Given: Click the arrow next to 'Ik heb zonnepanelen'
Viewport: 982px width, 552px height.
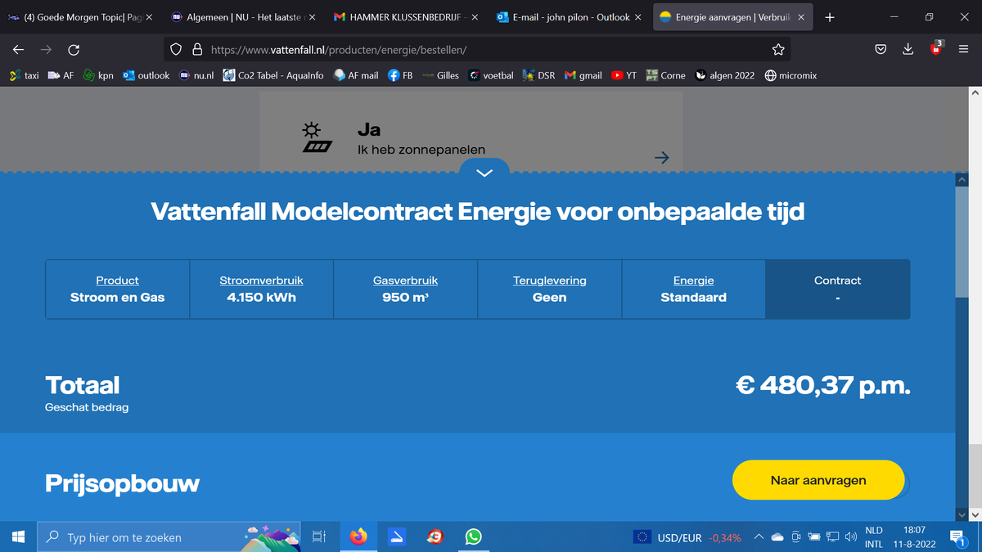Looking at the screenshot, I should (x=662, y=158).
